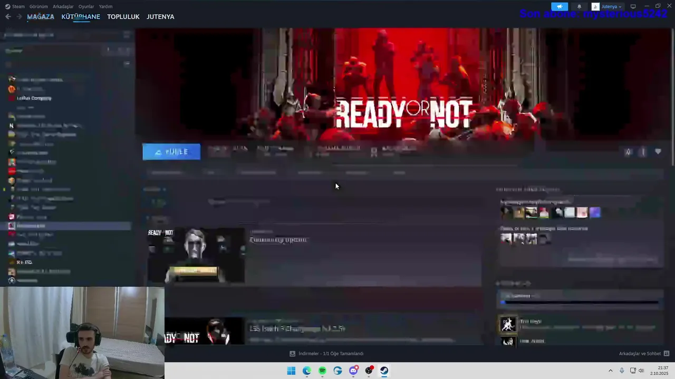Switch to the MAĞAZA tab
The width and height of the screenshot is (675, 379).
pyautogui.click(x=41, y=17)
